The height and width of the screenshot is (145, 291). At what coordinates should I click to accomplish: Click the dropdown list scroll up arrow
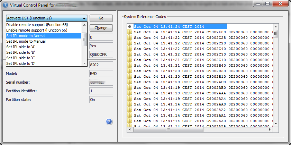(84, 25)
